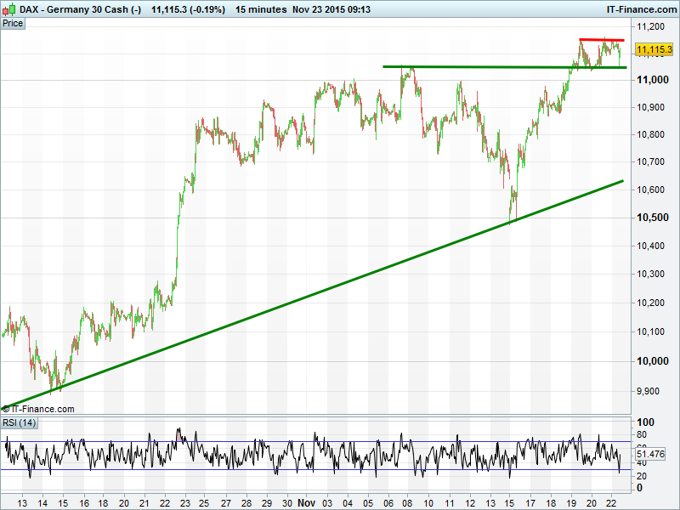Image resolution: width=680 pixels, height=510 pixels.
Task: Click the 23 date label on time axis
Action: coord(186,502)
